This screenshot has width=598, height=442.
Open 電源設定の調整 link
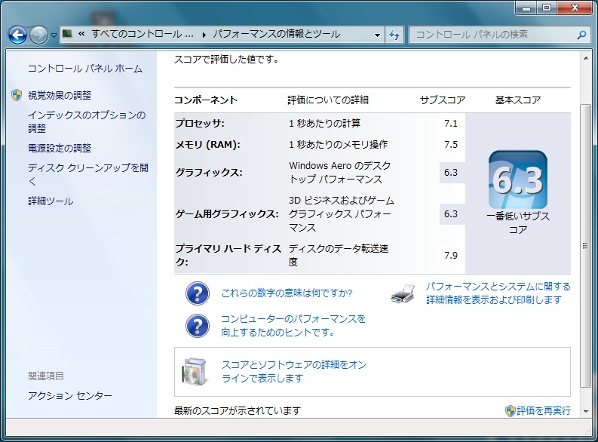coord(60,148)
